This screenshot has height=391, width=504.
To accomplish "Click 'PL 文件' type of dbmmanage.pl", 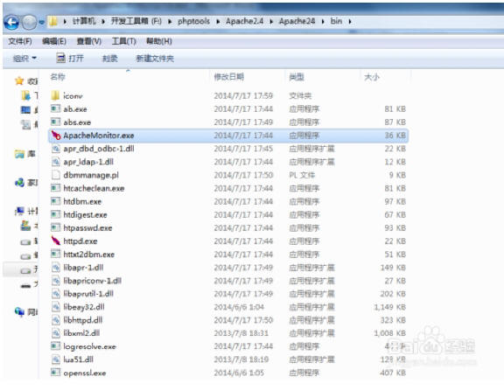I will tap(302, 175).
